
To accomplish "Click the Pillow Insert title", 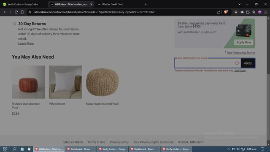I will (x=57, y=104).
